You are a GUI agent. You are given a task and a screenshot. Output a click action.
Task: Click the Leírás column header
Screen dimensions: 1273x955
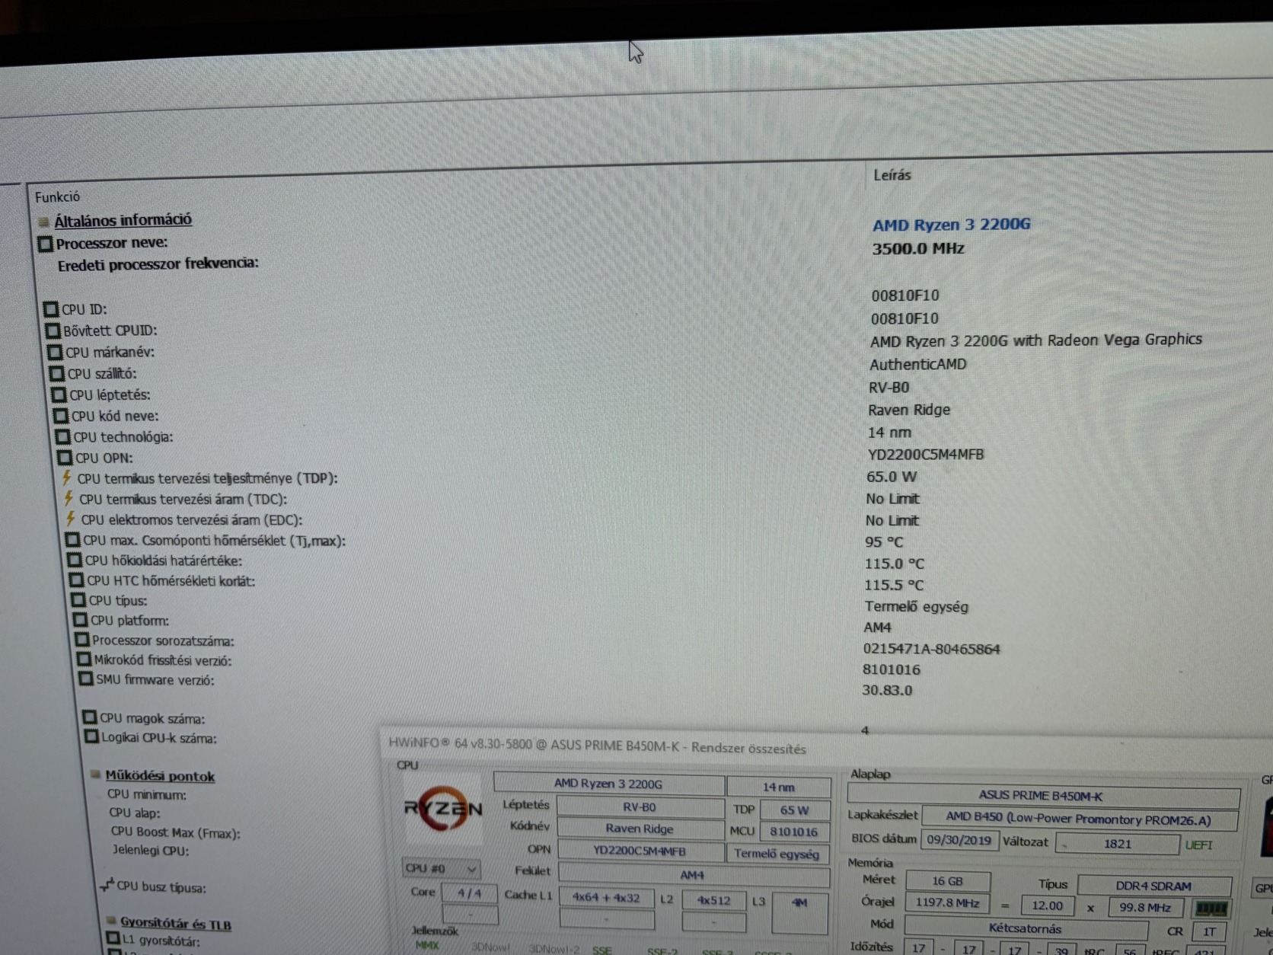[x=892, y=175]
